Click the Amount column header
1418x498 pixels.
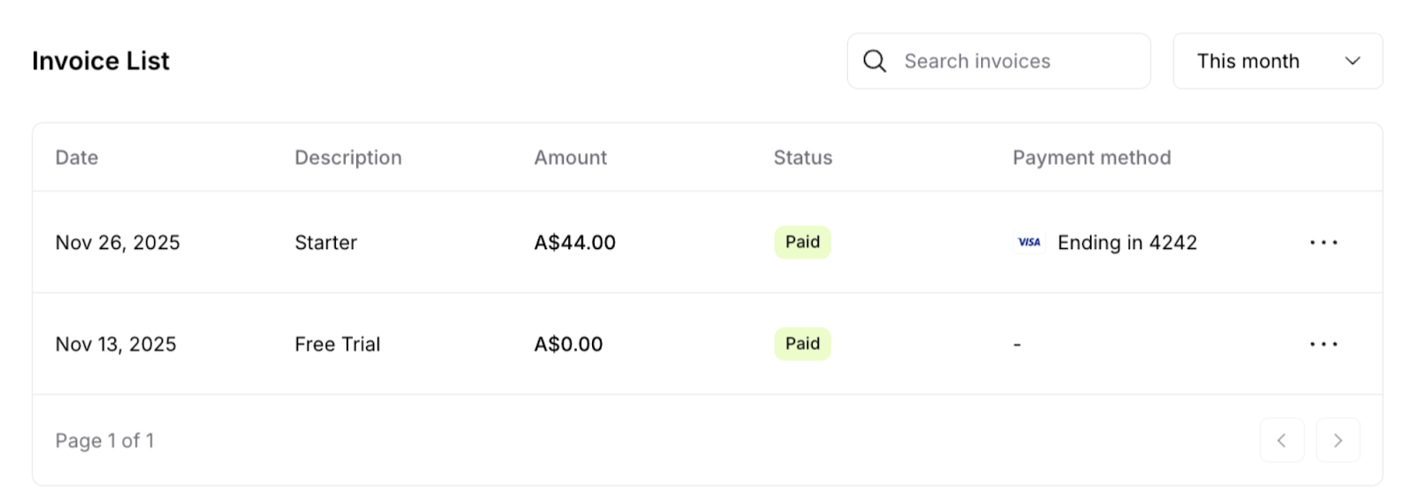pyautogui.click(x=571, y=158)
